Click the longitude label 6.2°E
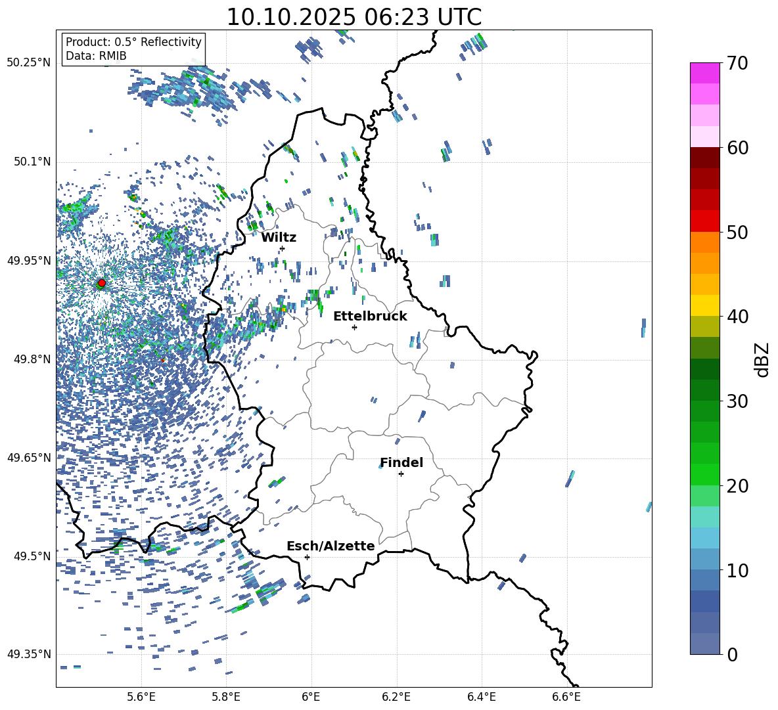 click(396, 697)
